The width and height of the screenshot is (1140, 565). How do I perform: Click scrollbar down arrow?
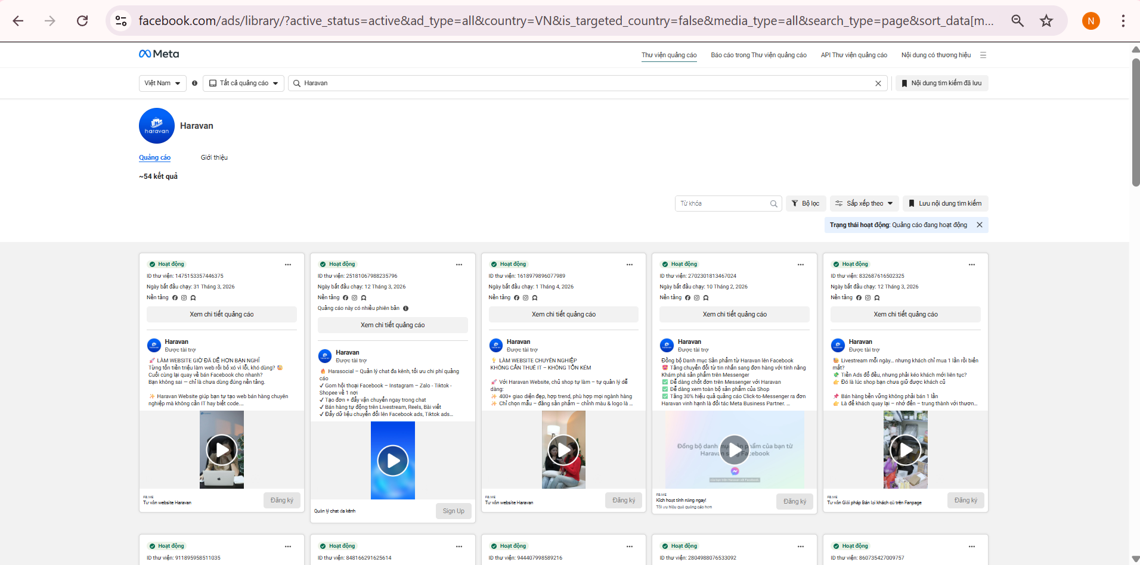(1135, 559)
